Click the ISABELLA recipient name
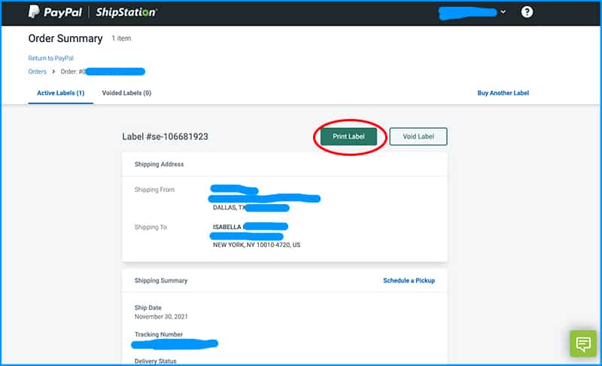The image size is (602, 366). click(x=228, y=227)
